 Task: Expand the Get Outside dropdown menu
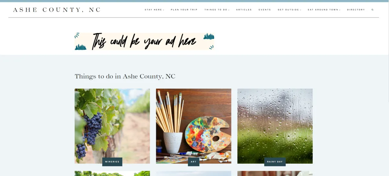[289, 10]
